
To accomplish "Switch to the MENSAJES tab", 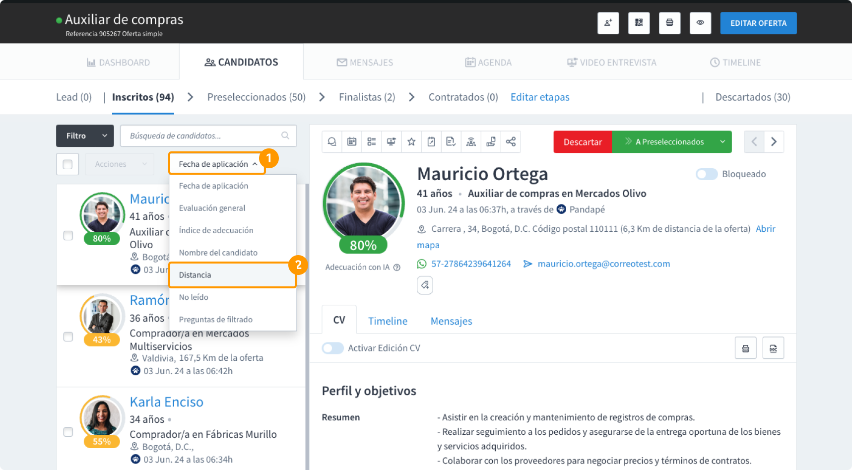I will [365, 62].
